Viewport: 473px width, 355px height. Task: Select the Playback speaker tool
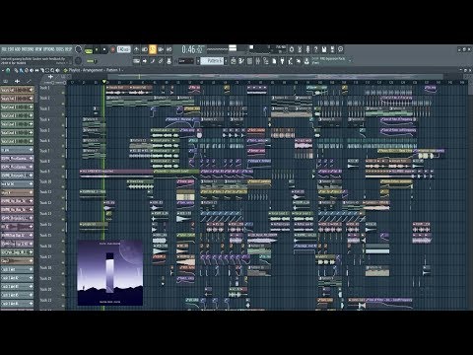tap(58, 70)
